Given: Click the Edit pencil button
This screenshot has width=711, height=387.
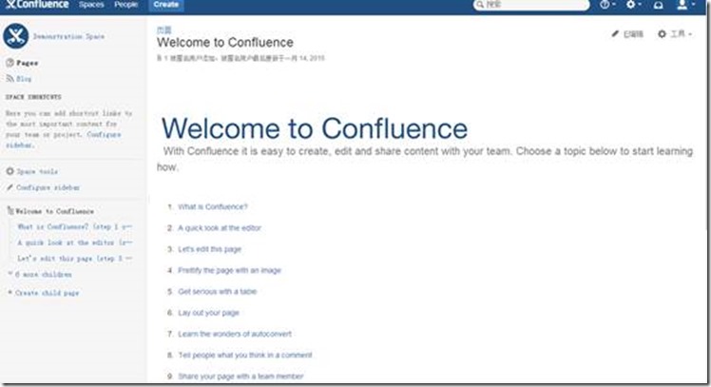Looking at the screenshot, I should tap(627, 34).
